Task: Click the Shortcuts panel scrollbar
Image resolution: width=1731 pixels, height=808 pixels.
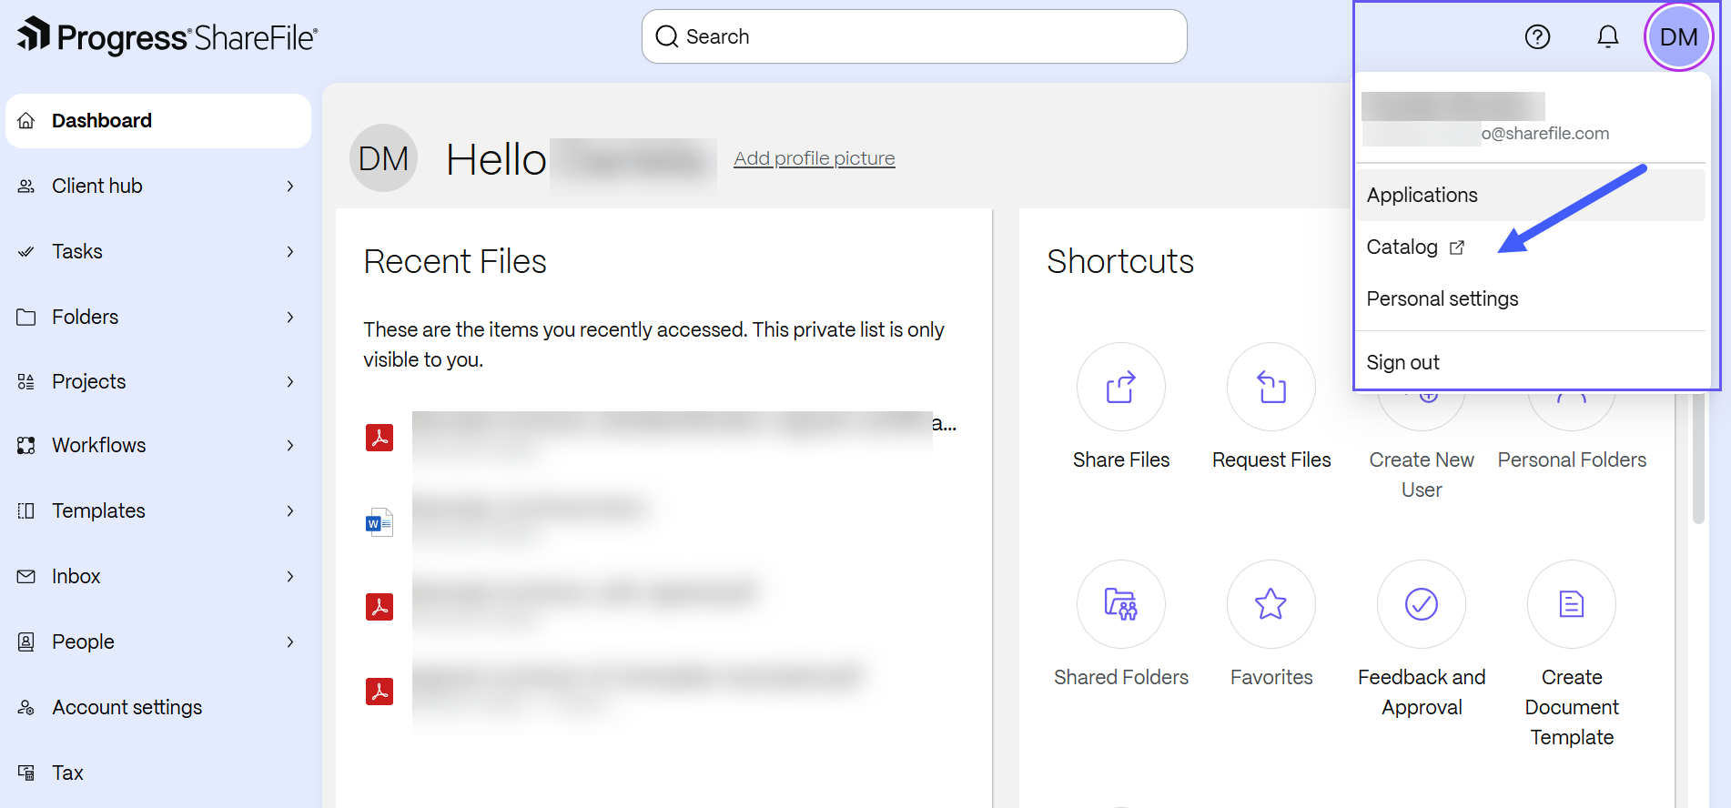Action: click(x=1698, y=458)
